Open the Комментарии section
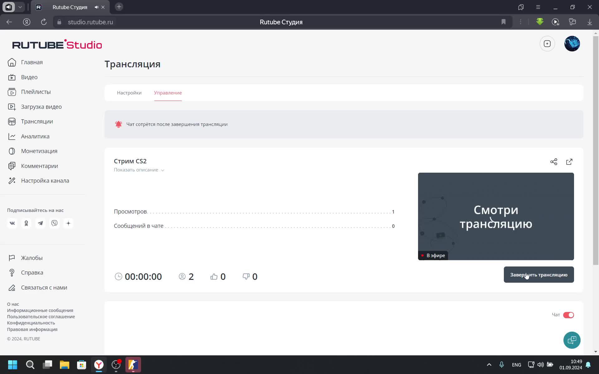Image resolution: width=599 pixels, height=374 pixels. click(x=39, y=166)
